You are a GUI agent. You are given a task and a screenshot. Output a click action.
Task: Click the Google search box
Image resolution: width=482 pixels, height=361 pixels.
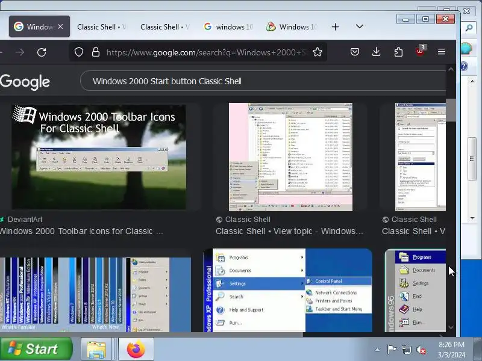263,81
